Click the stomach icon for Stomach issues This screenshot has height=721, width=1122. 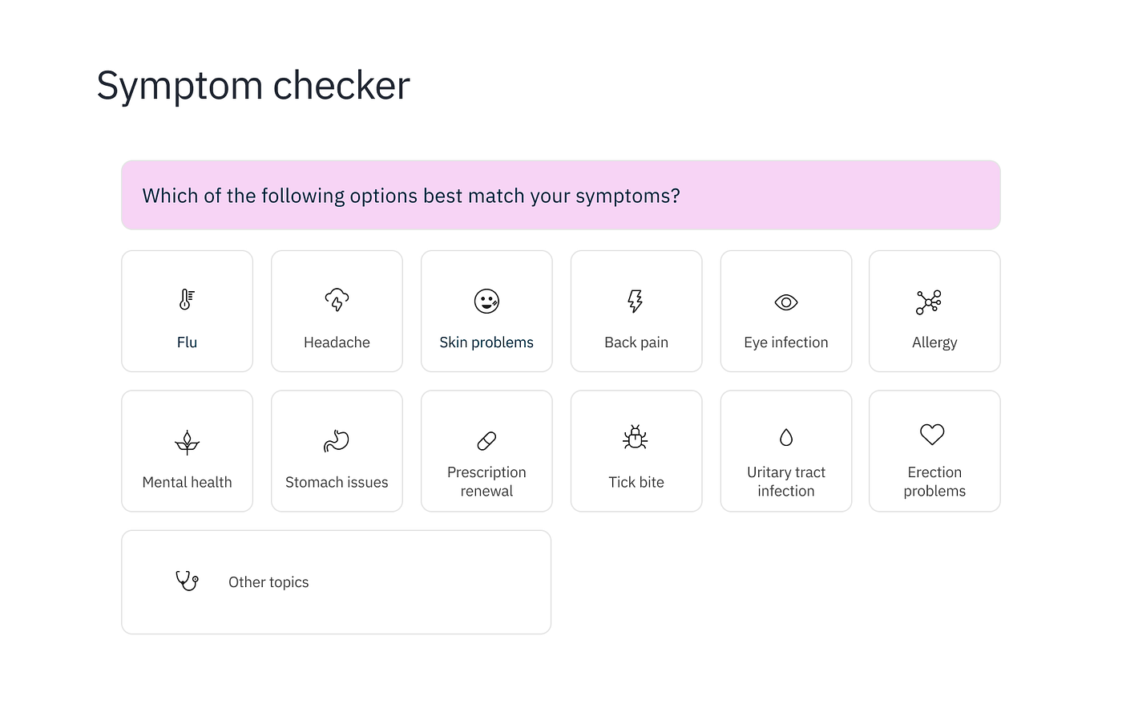pos(337,440)
